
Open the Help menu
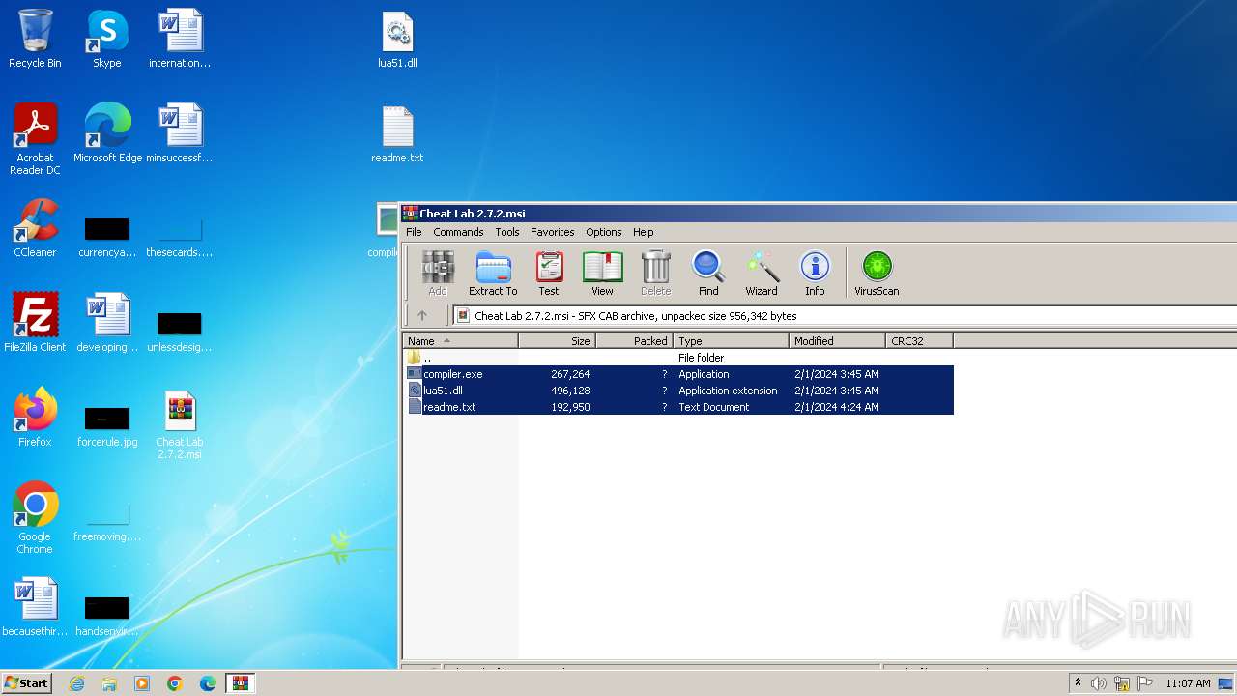pos(644,232)
